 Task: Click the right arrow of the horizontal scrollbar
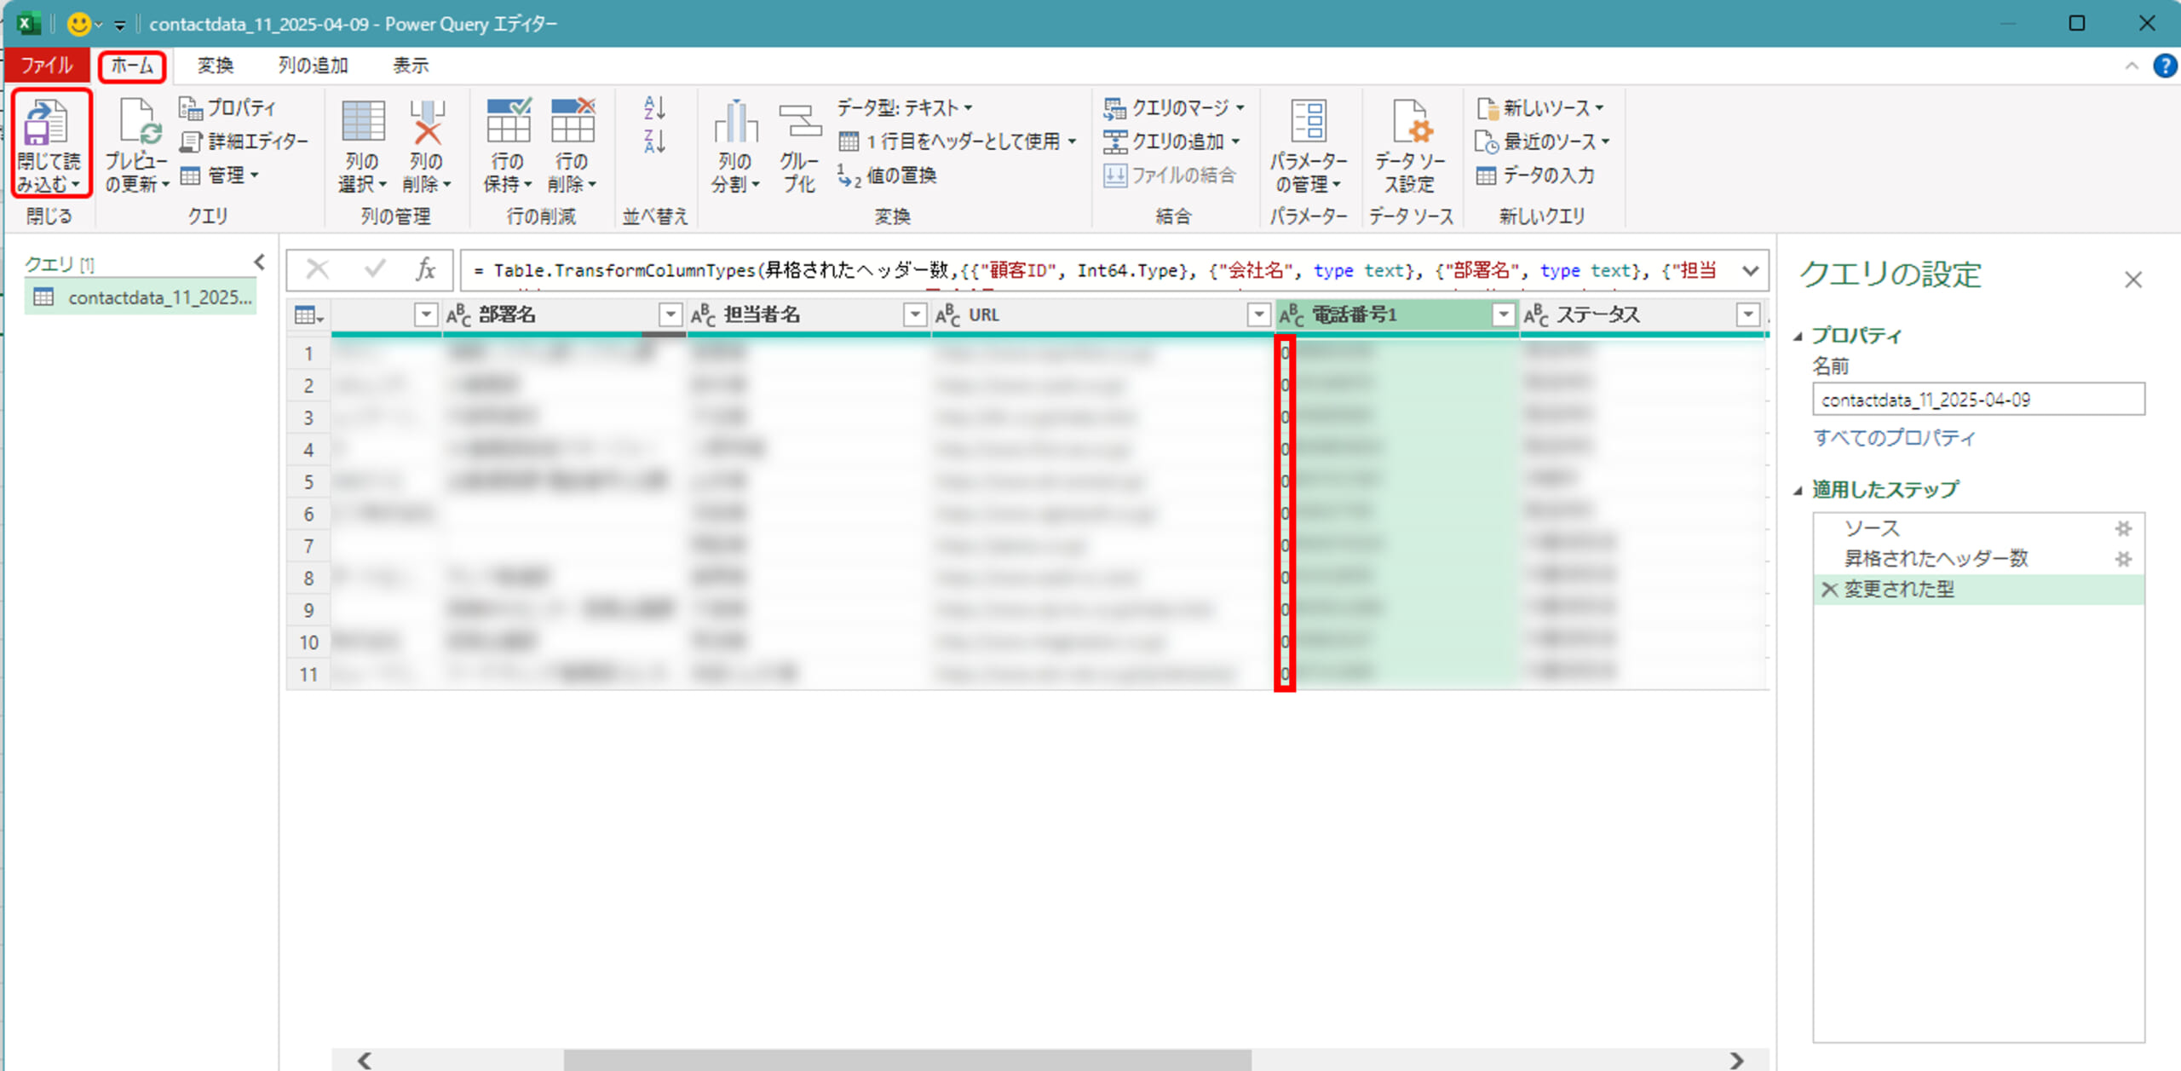pyautogui.click(x=1736, y=1060)
